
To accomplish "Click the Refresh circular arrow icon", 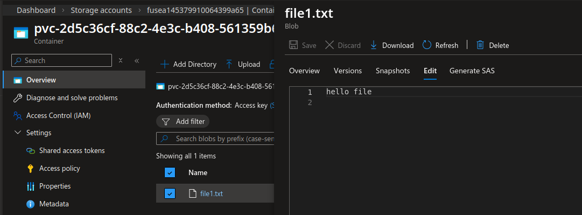I will pos(427,45).
